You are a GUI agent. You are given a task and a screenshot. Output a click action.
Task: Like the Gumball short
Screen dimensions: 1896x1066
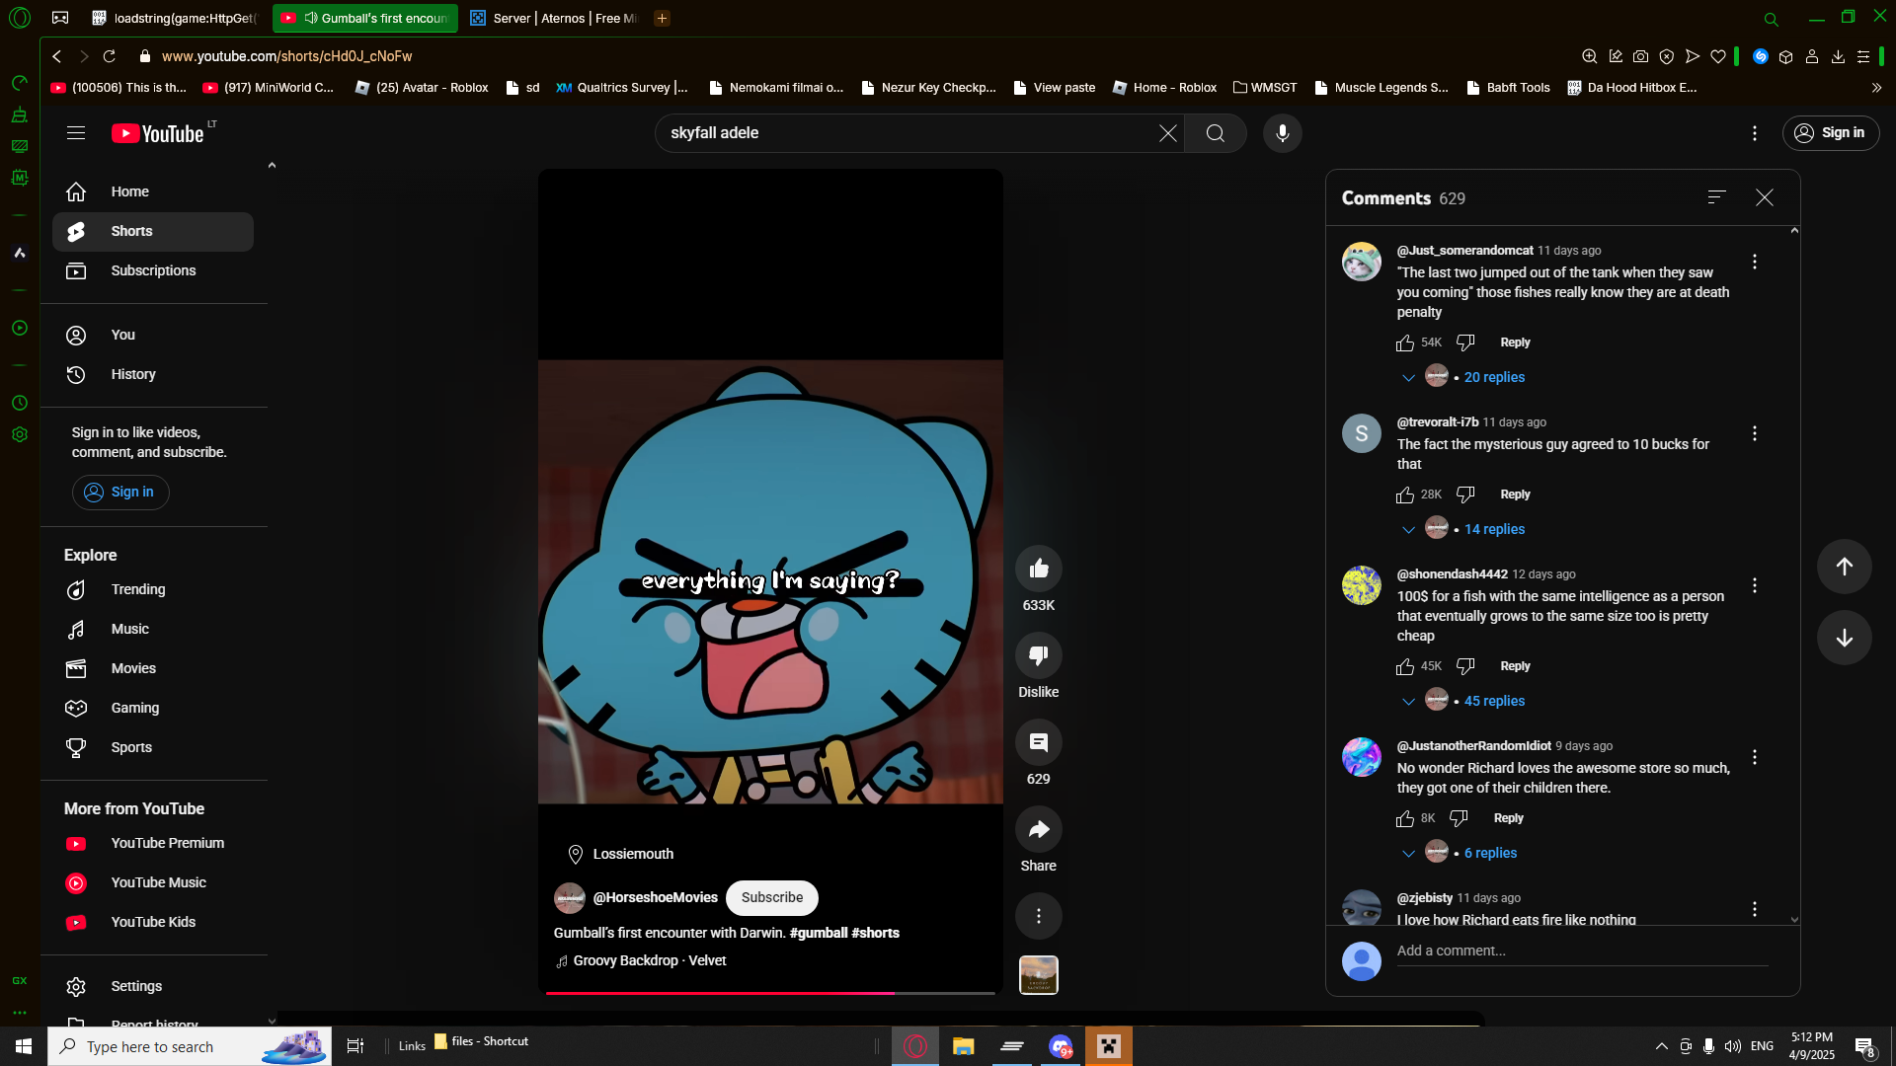tap(1039, 569)
